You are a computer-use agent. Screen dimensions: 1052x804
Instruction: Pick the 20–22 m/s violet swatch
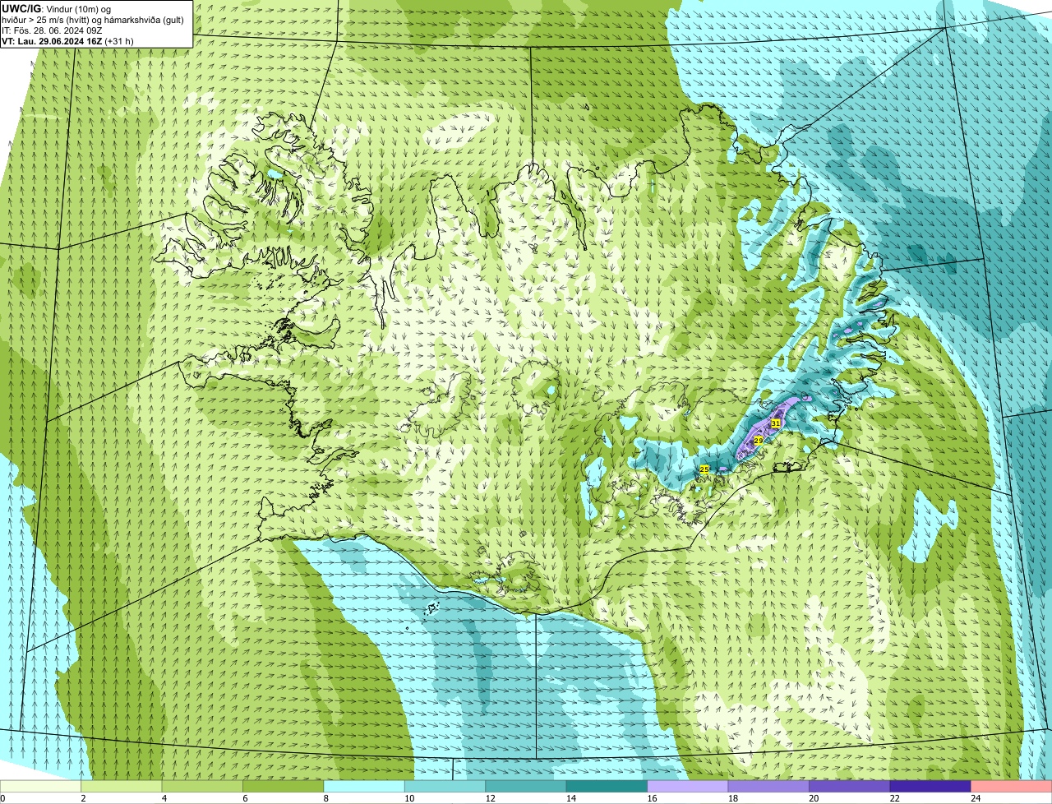point(850,787)
